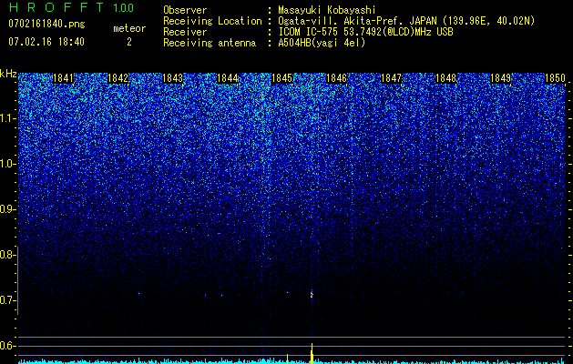Click the 1.0 kHz axis label
573x364 pixels.
tap(7, 164)
